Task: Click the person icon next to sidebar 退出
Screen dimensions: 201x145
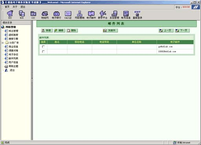Action: (6, 70)
